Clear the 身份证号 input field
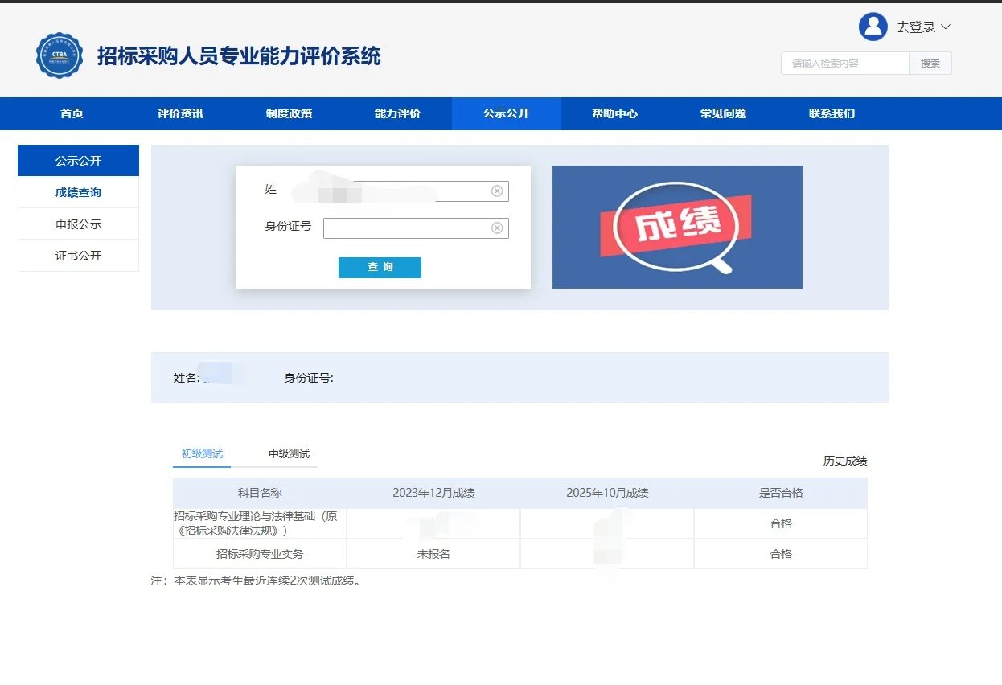The image size is (1002, 685). pyautogui.click(x=499, y=228)
